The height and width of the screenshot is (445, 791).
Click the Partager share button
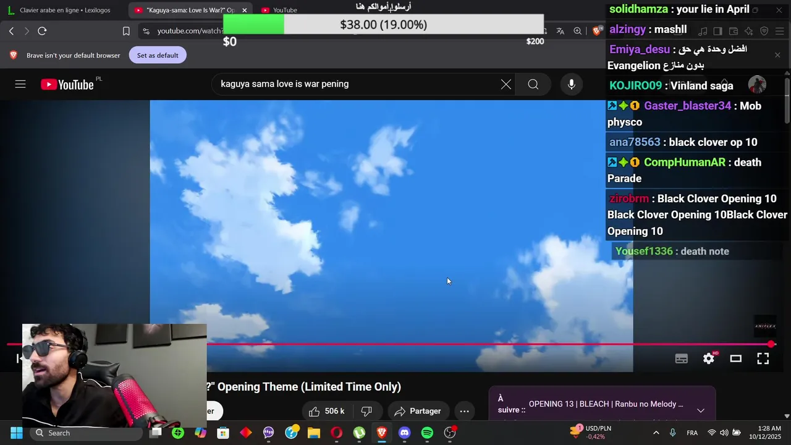(418, 411)
